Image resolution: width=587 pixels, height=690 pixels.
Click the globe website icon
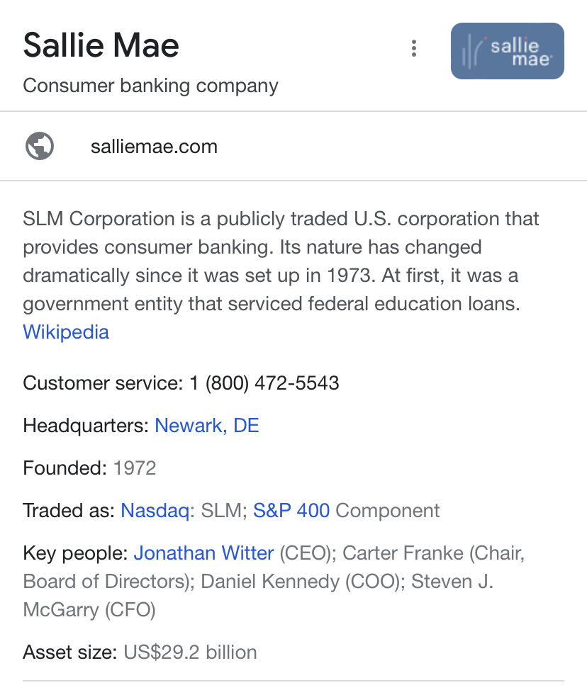pos(40,147)
